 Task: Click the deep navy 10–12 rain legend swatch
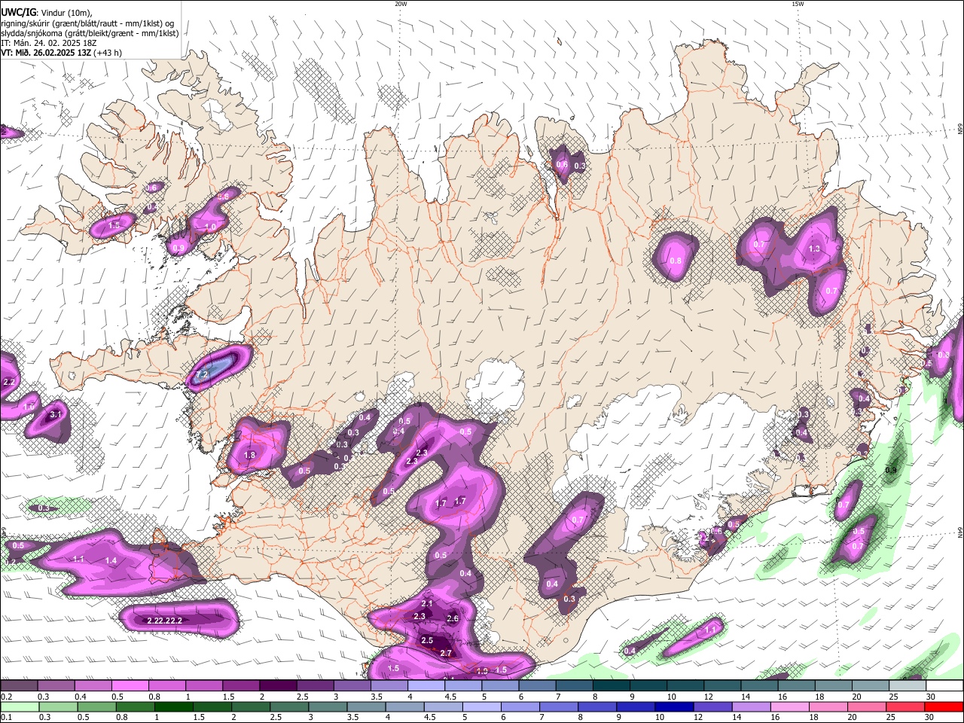(673, 707)
